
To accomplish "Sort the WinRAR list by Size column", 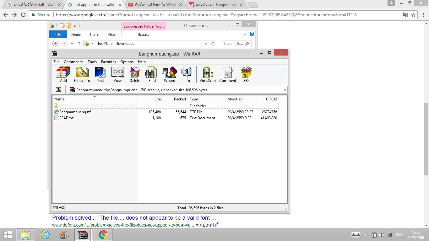I will pyautogui.click(x=150, y=99).
